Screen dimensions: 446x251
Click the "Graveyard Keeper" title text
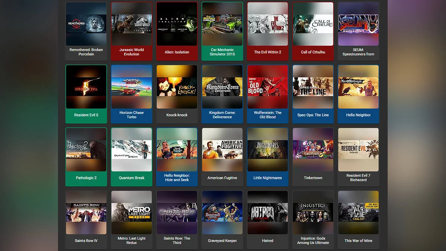(222, 241)
